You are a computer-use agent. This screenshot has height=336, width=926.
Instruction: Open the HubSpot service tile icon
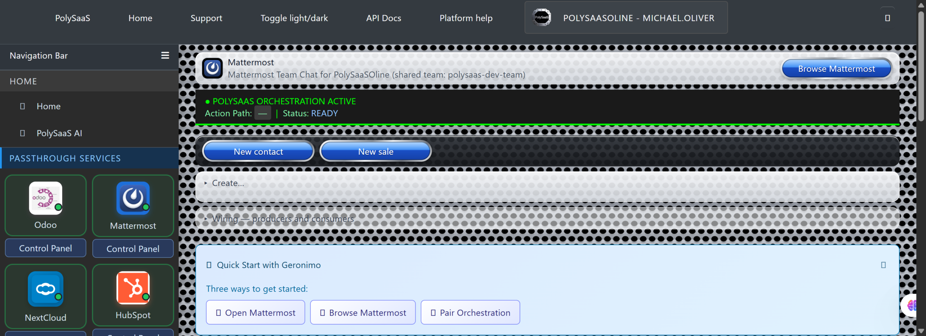[x=133, y=288]
